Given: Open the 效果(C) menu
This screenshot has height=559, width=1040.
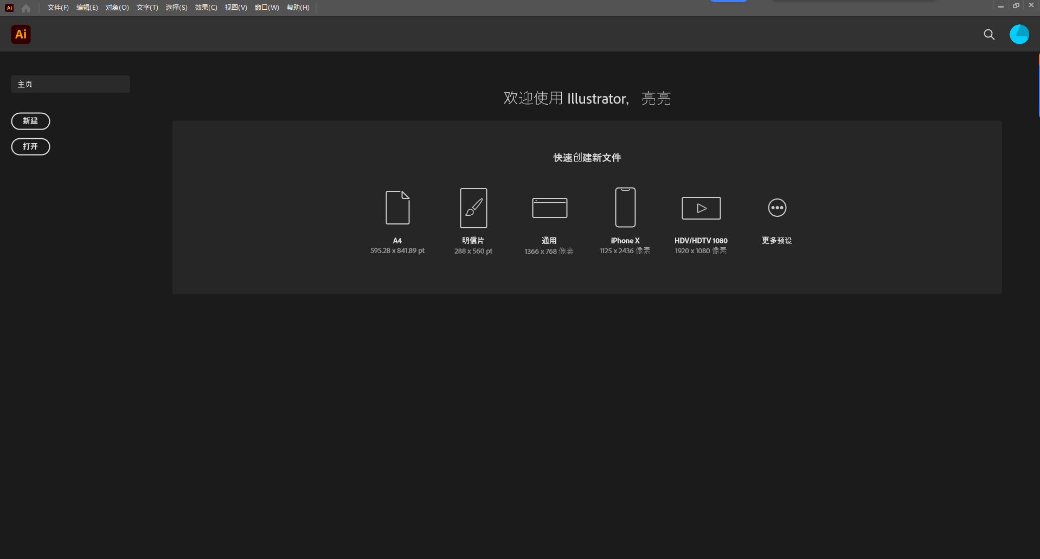Looking at the screenshot, I should [x=206, y=8].
